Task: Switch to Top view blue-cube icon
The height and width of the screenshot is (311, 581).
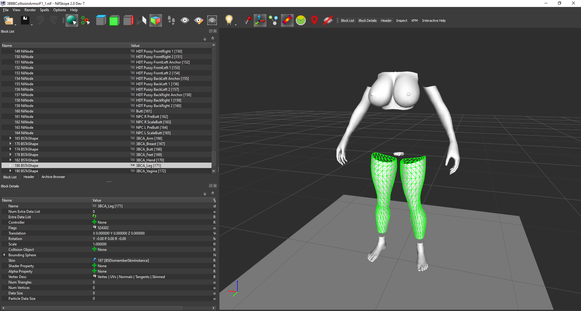Action: click(101, 21)
